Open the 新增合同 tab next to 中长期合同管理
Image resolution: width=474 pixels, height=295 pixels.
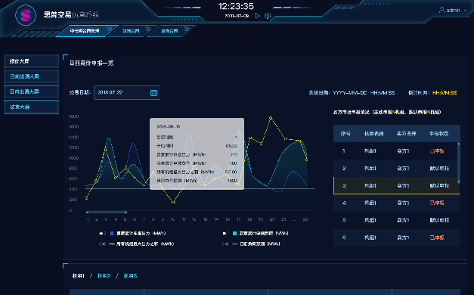point(131,31)
